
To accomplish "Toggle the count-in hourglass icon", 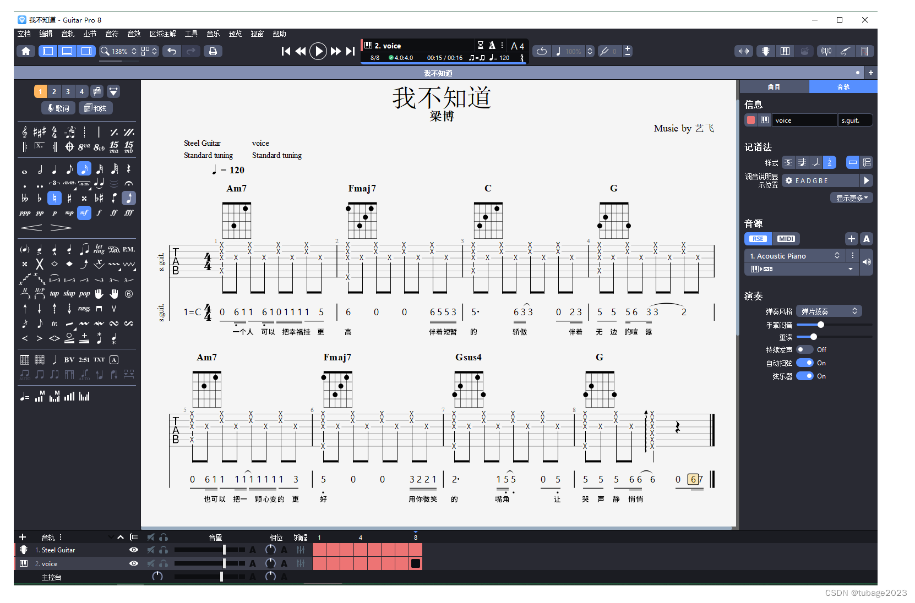I will pos(480,45).
